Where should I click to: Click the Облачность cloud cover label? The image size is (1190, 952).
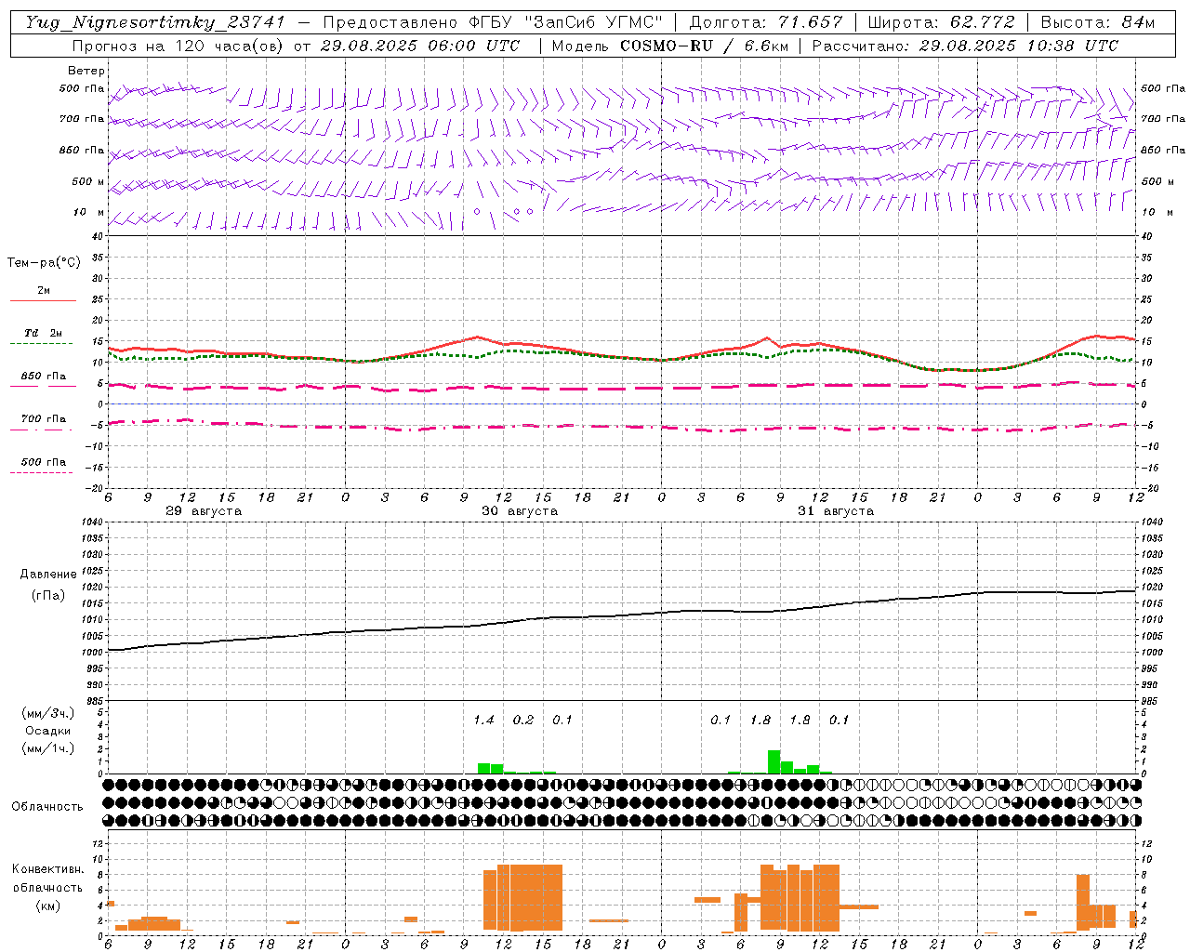pyautogui.click(x=47, y=806)
